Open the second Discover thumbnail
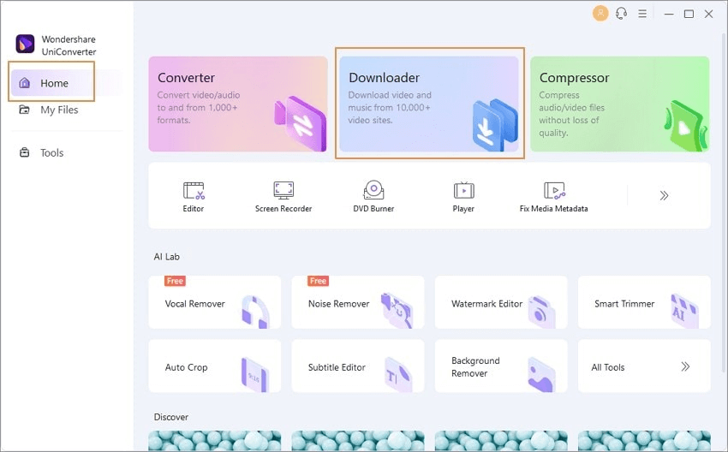Viewport: 728px width, 452px height. 358,441
